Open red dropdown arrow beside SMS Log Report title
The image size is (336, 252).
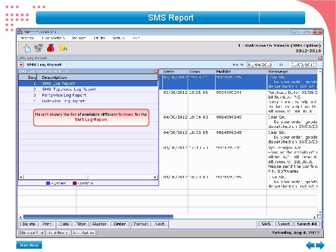point(21,64)
